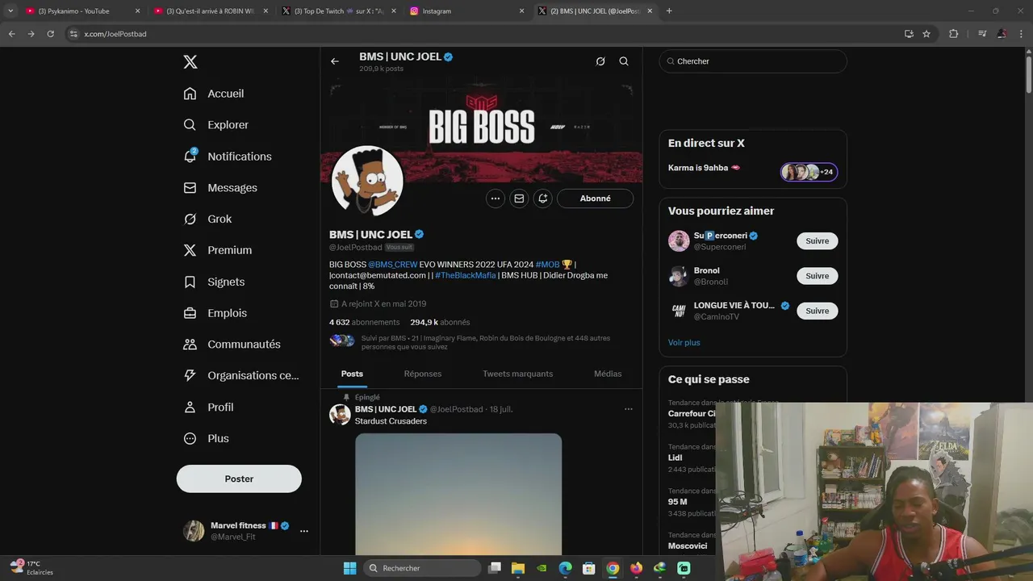Open the Messages inbox
Viewport: 1033px width, 581px height.
pos(220,188)
